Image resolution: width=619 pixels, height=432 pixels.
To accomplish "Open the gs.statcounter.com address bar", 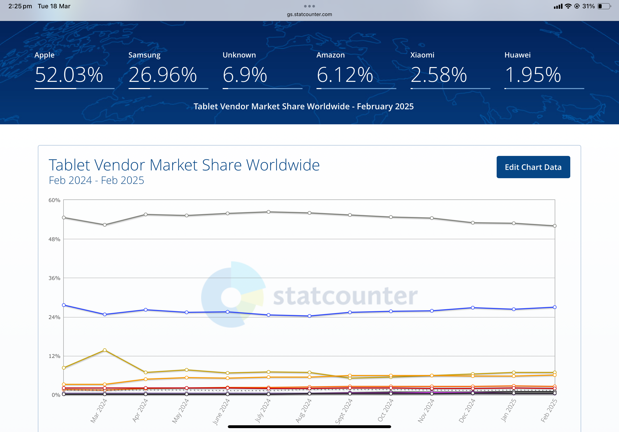I will (309, 14).
